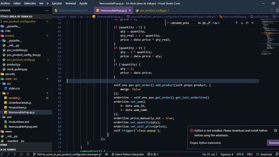Collapse the models folder
The height and width of the screenshot is (157, 279).
click(10, 36)
